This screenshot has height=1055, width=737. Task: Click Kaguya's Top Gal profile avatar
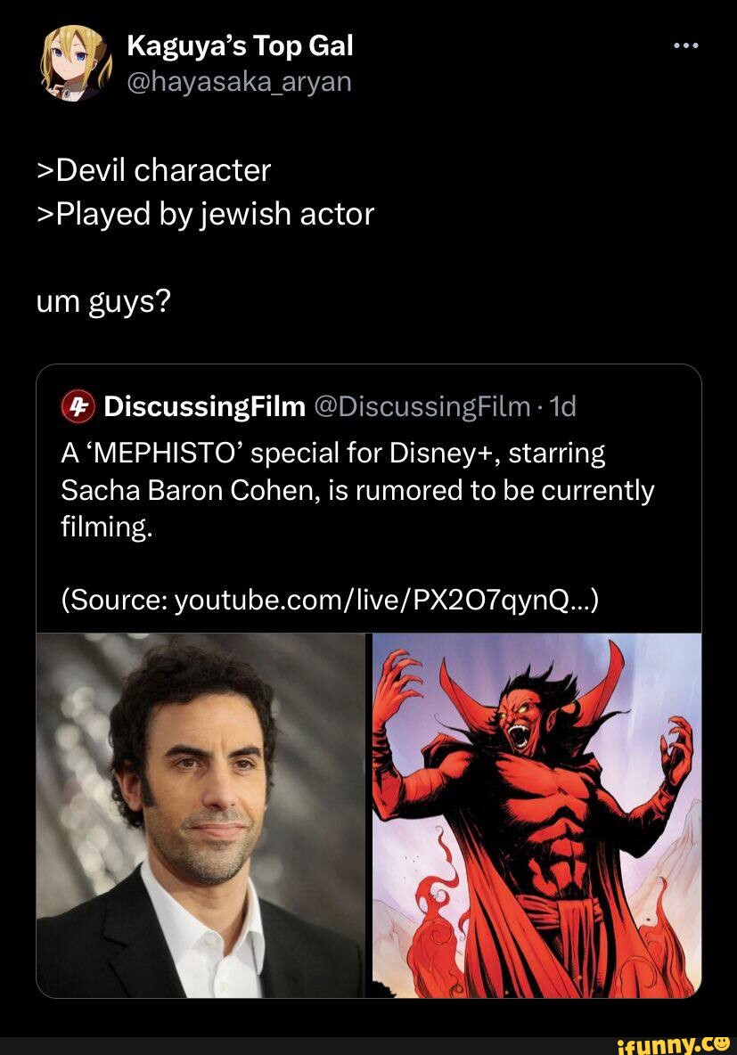pos(74,63)
